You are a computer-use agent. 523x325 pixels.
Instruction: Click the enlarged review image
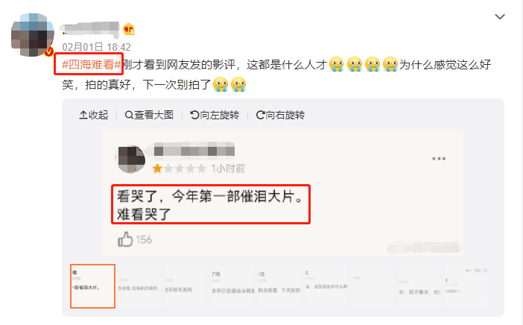pyautogui.click(x=283, y=192)
